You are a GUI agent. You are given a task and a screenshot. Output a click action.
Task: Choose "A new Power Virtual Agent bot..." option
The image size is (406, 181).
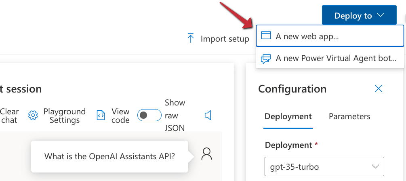coord(336,59)
